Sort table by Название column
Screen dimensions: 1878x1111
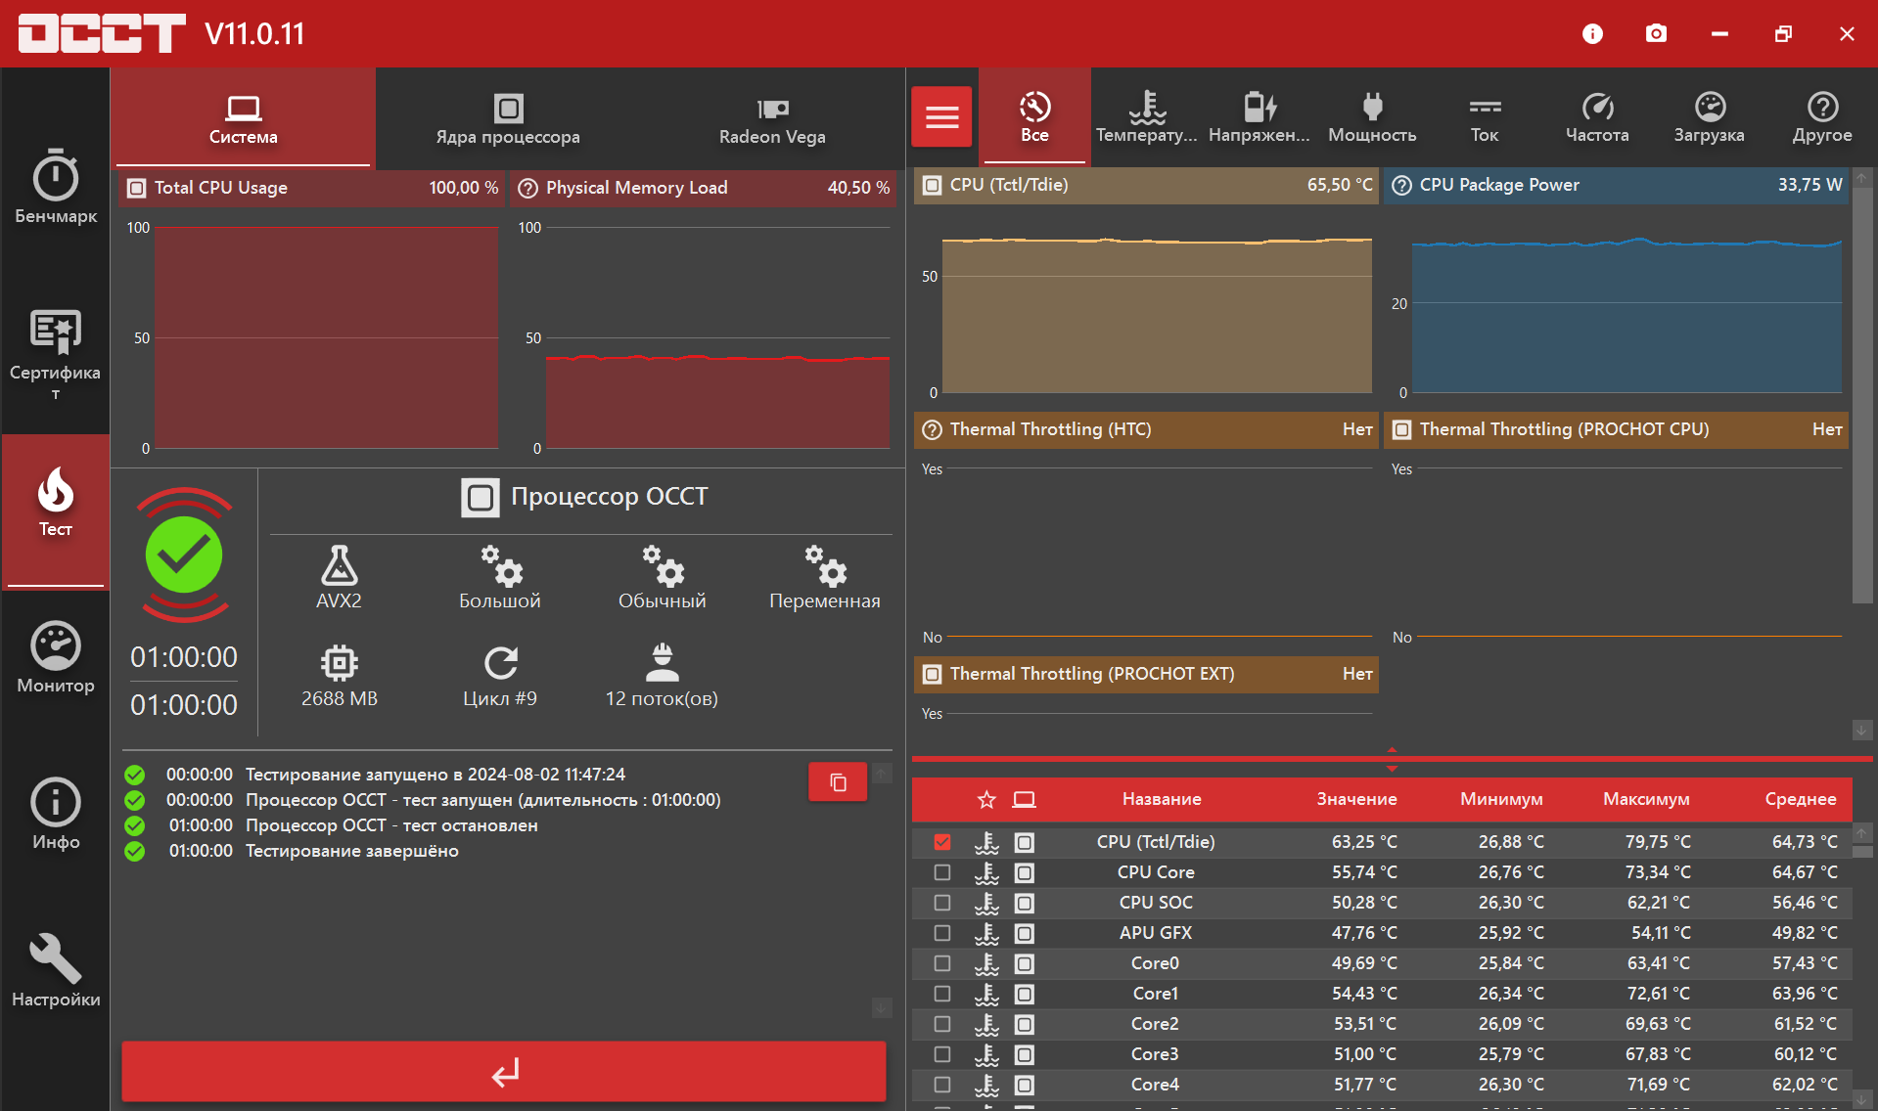pos(1162,800)
